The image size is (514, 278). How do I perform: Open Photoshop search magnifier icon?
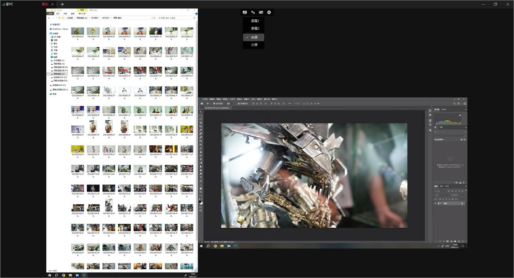click(x=454, y=104)
